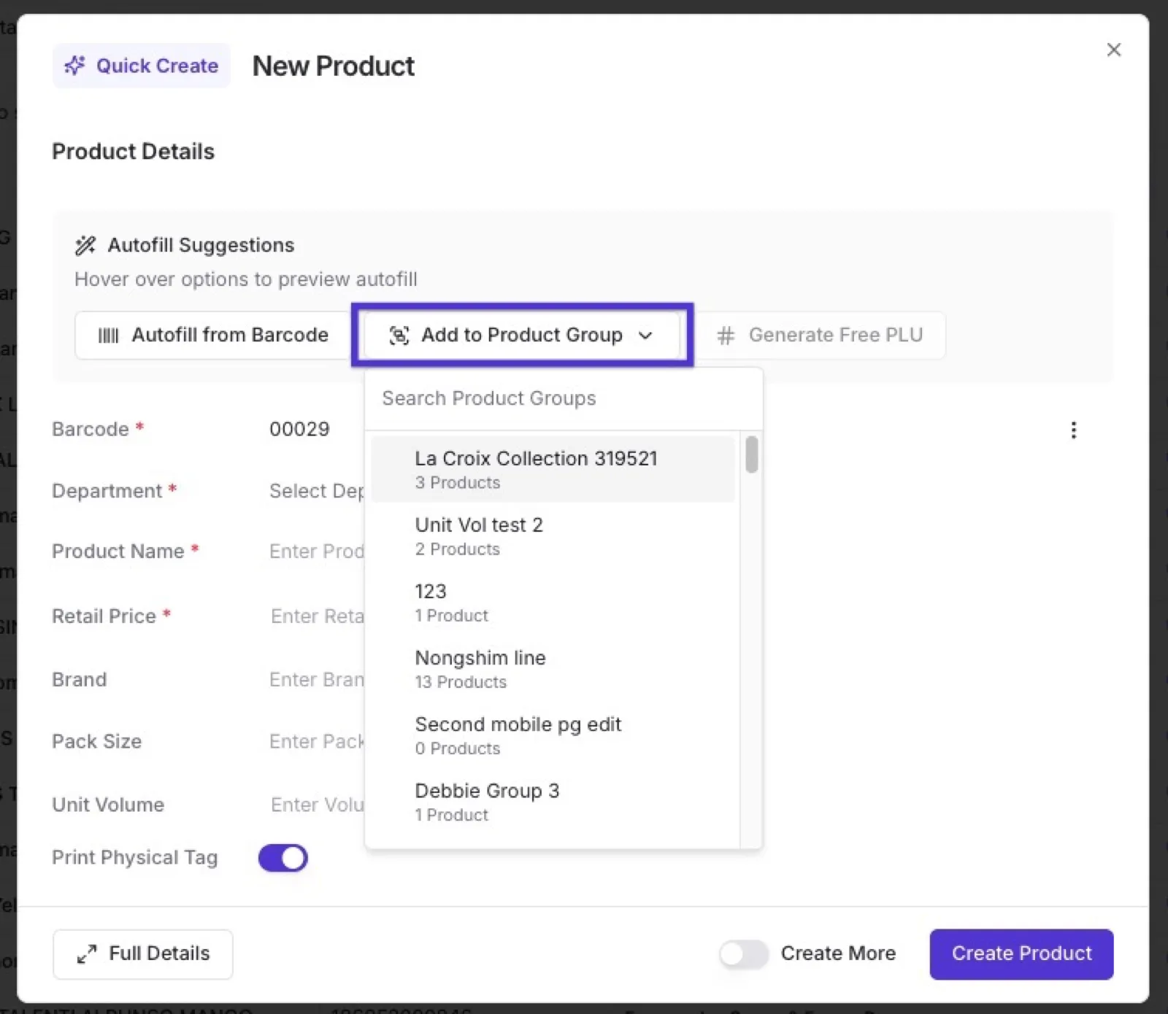Click the New Product title
This screenshot has width=1168, height=1014.
pos(334,66)
